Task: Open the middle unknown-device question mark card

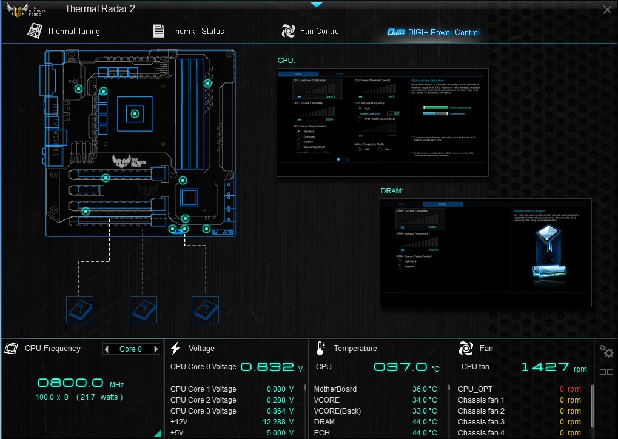Action: pos(143,309)
